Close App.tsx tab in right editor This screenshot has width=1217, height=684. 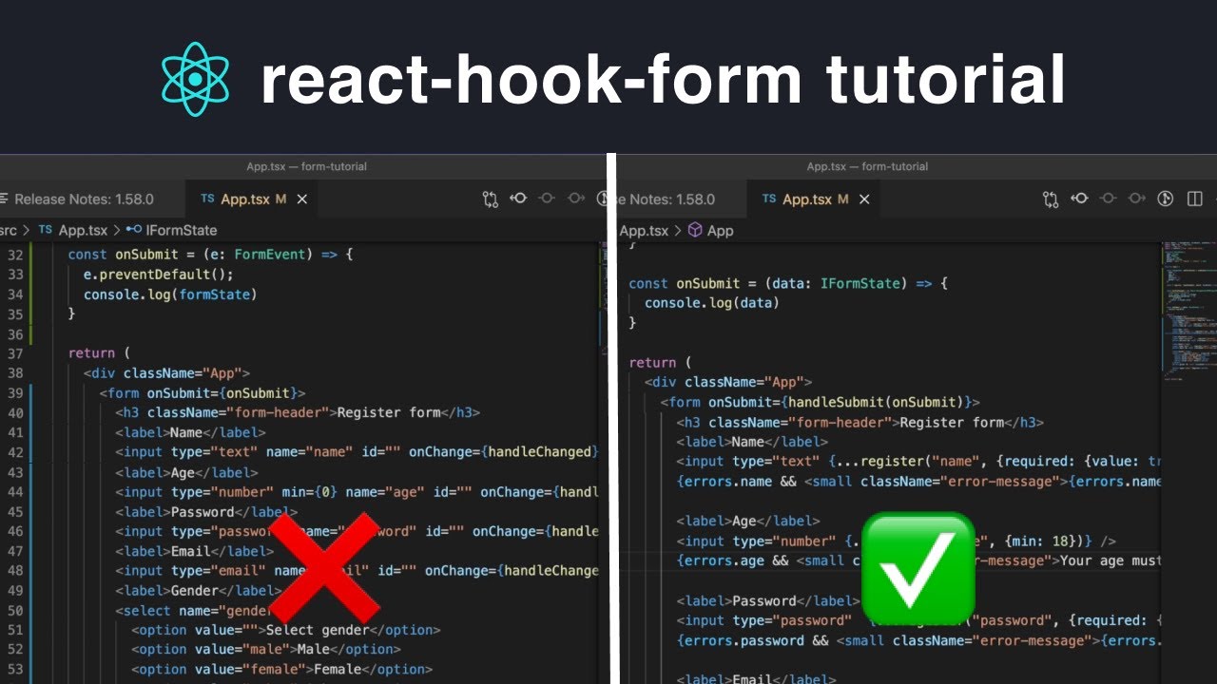point(864,199)
